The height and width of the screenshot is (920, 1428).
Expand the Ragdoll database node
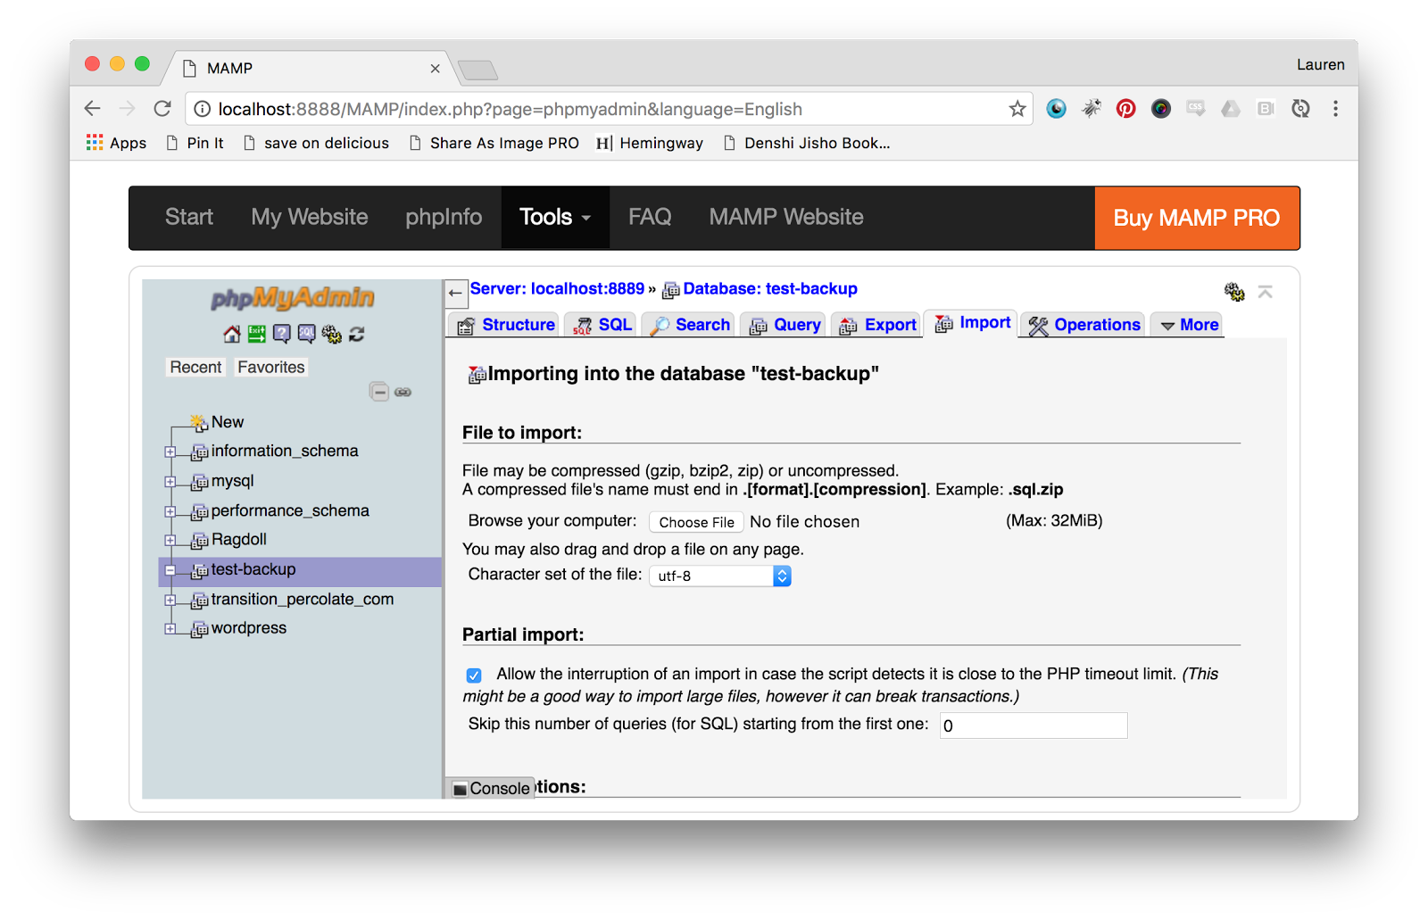tap(170, 540)
